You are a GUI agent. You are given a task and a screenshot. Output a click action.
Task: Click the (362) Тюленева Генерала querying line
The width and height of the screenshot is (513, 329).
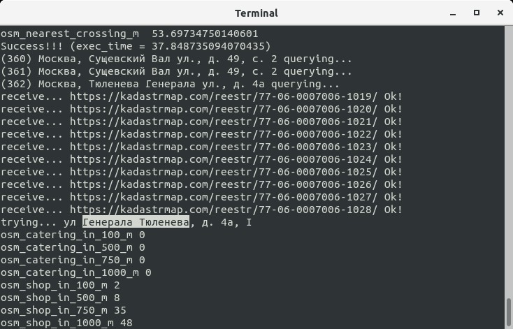click(x=161, y=84)
